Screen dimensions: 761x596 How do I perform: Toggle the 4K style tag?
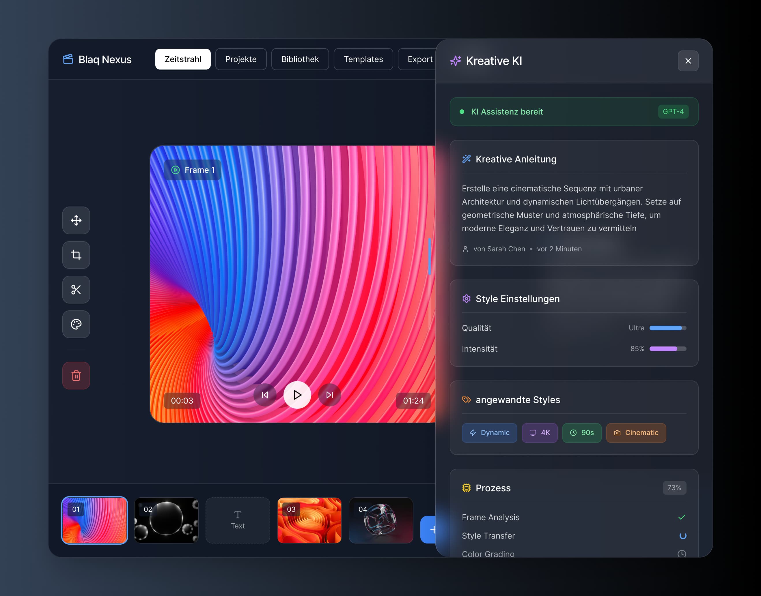click(x=539, y=433)
